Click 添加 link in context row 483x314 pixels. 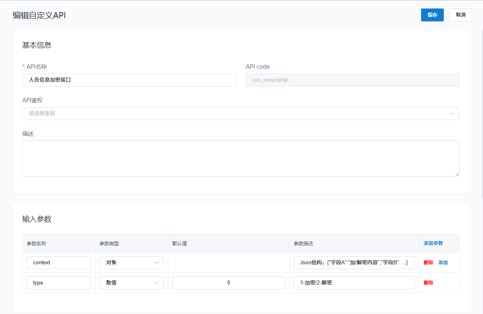click(443, 263)
